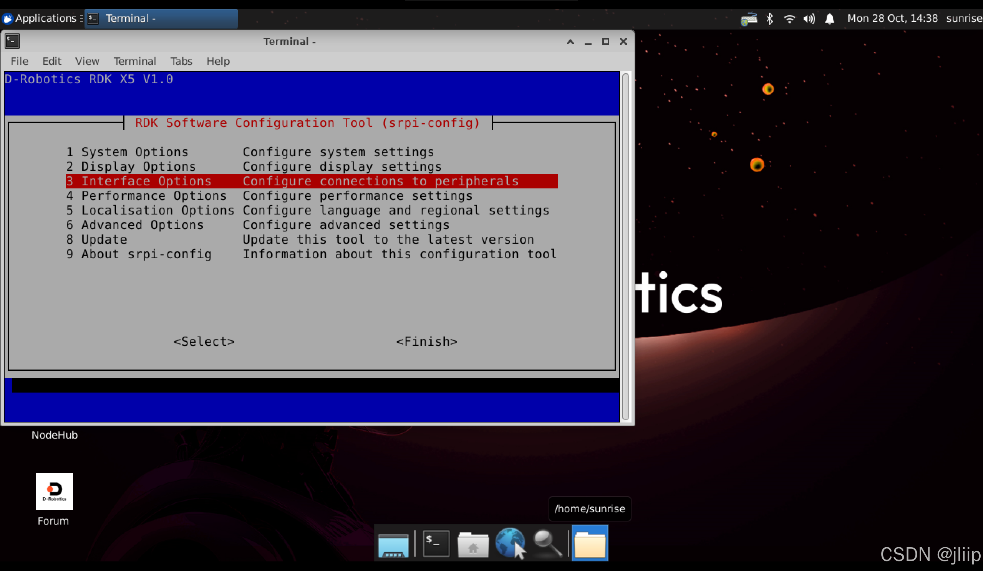Click the Terminal taskbar window button
The width and height of the screenshot is (983, 571).
[x=161, y=18]
